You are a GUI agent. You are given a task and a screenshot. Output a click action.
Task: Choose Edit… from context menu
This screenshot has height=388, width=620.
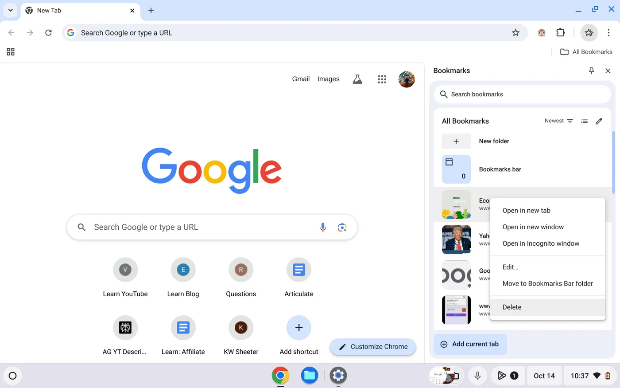pos(548,267)
